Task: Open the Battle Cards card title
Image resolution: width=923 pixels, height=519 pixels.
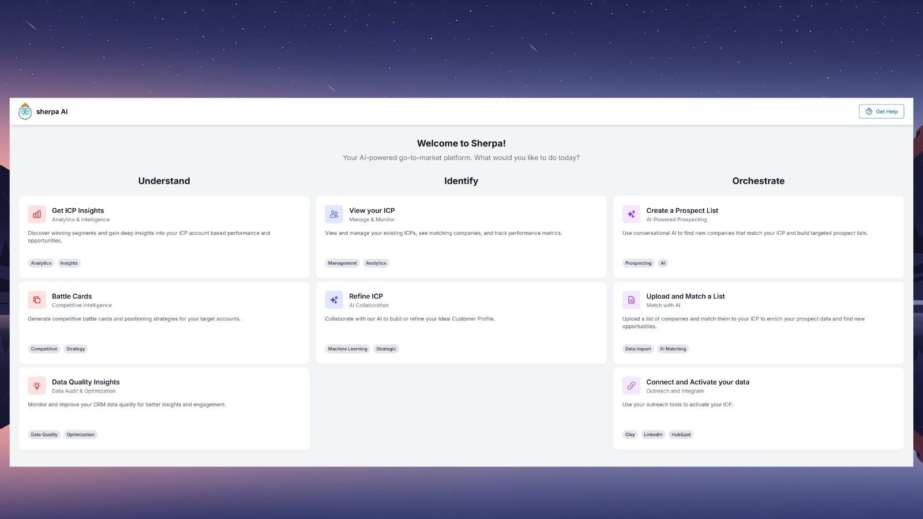Action: point(72,296)
